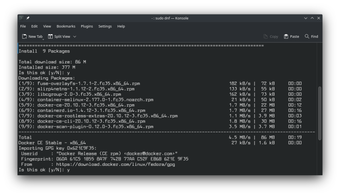The width and height of the screenshot is (340, 196).
Task: Minimize the Konsole window
Action: tap(306, 18)
